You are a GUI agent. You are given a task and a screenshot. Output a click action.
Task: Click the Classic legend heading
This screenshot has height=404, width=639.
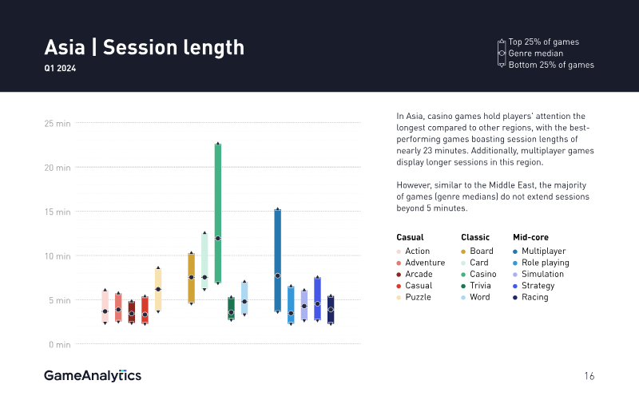(x=475, y=237)
